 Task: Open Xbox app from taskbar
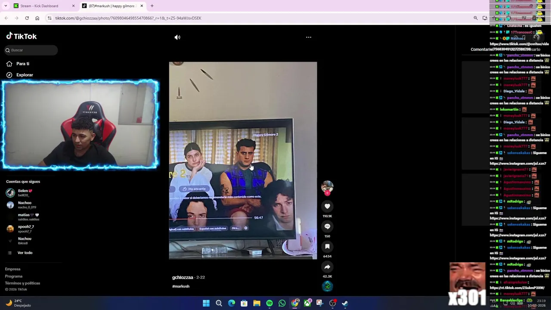tap(307, 303)
